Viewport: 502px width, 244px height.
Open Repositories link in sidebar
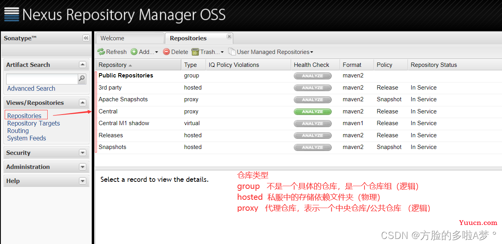(x=24, y=116)
